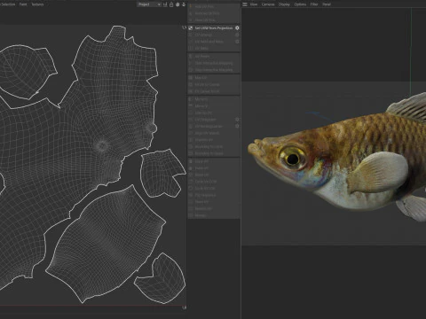Open the viewport Camera menu

268,4
